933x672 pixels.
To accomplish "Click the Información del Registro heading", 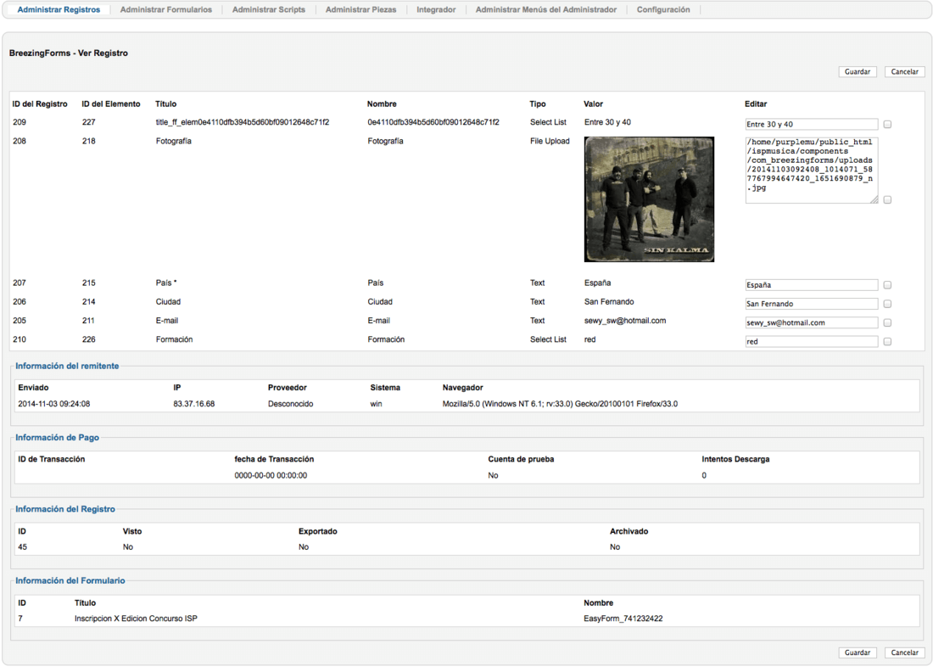I will [65, 509].
